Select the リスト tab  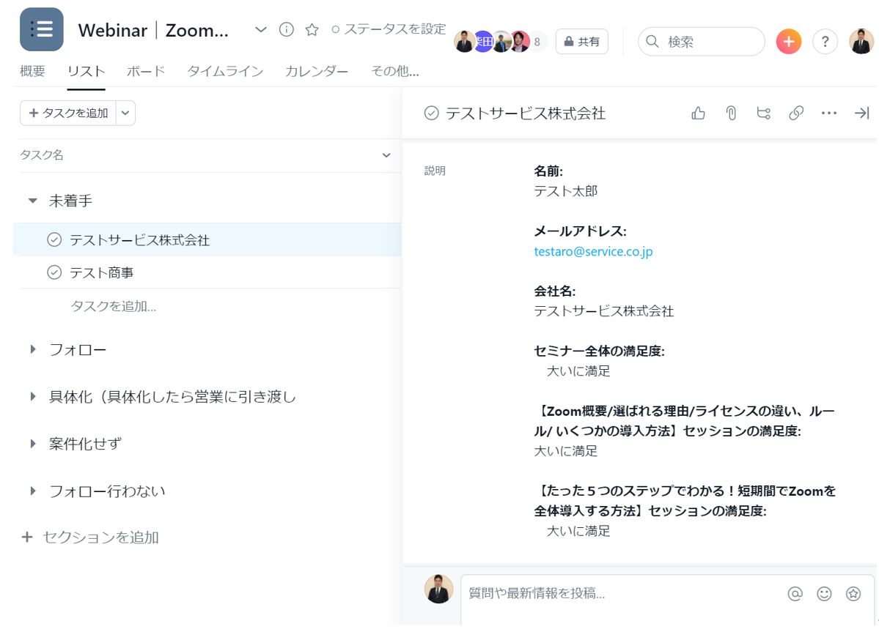point(87,71)
